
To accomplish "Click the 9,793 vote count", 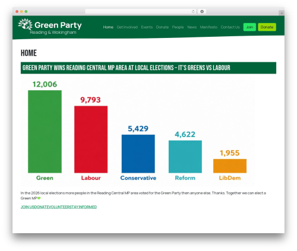I will (x=90, y=100).
